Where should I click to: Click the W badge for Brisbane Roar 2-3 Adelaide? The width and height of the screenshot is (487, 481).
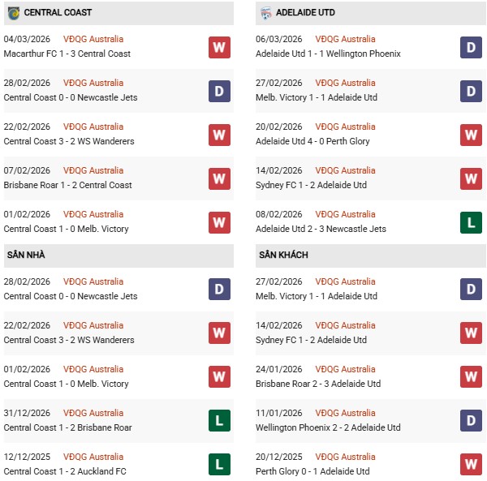pyautogui.click(x=471, y=377)
